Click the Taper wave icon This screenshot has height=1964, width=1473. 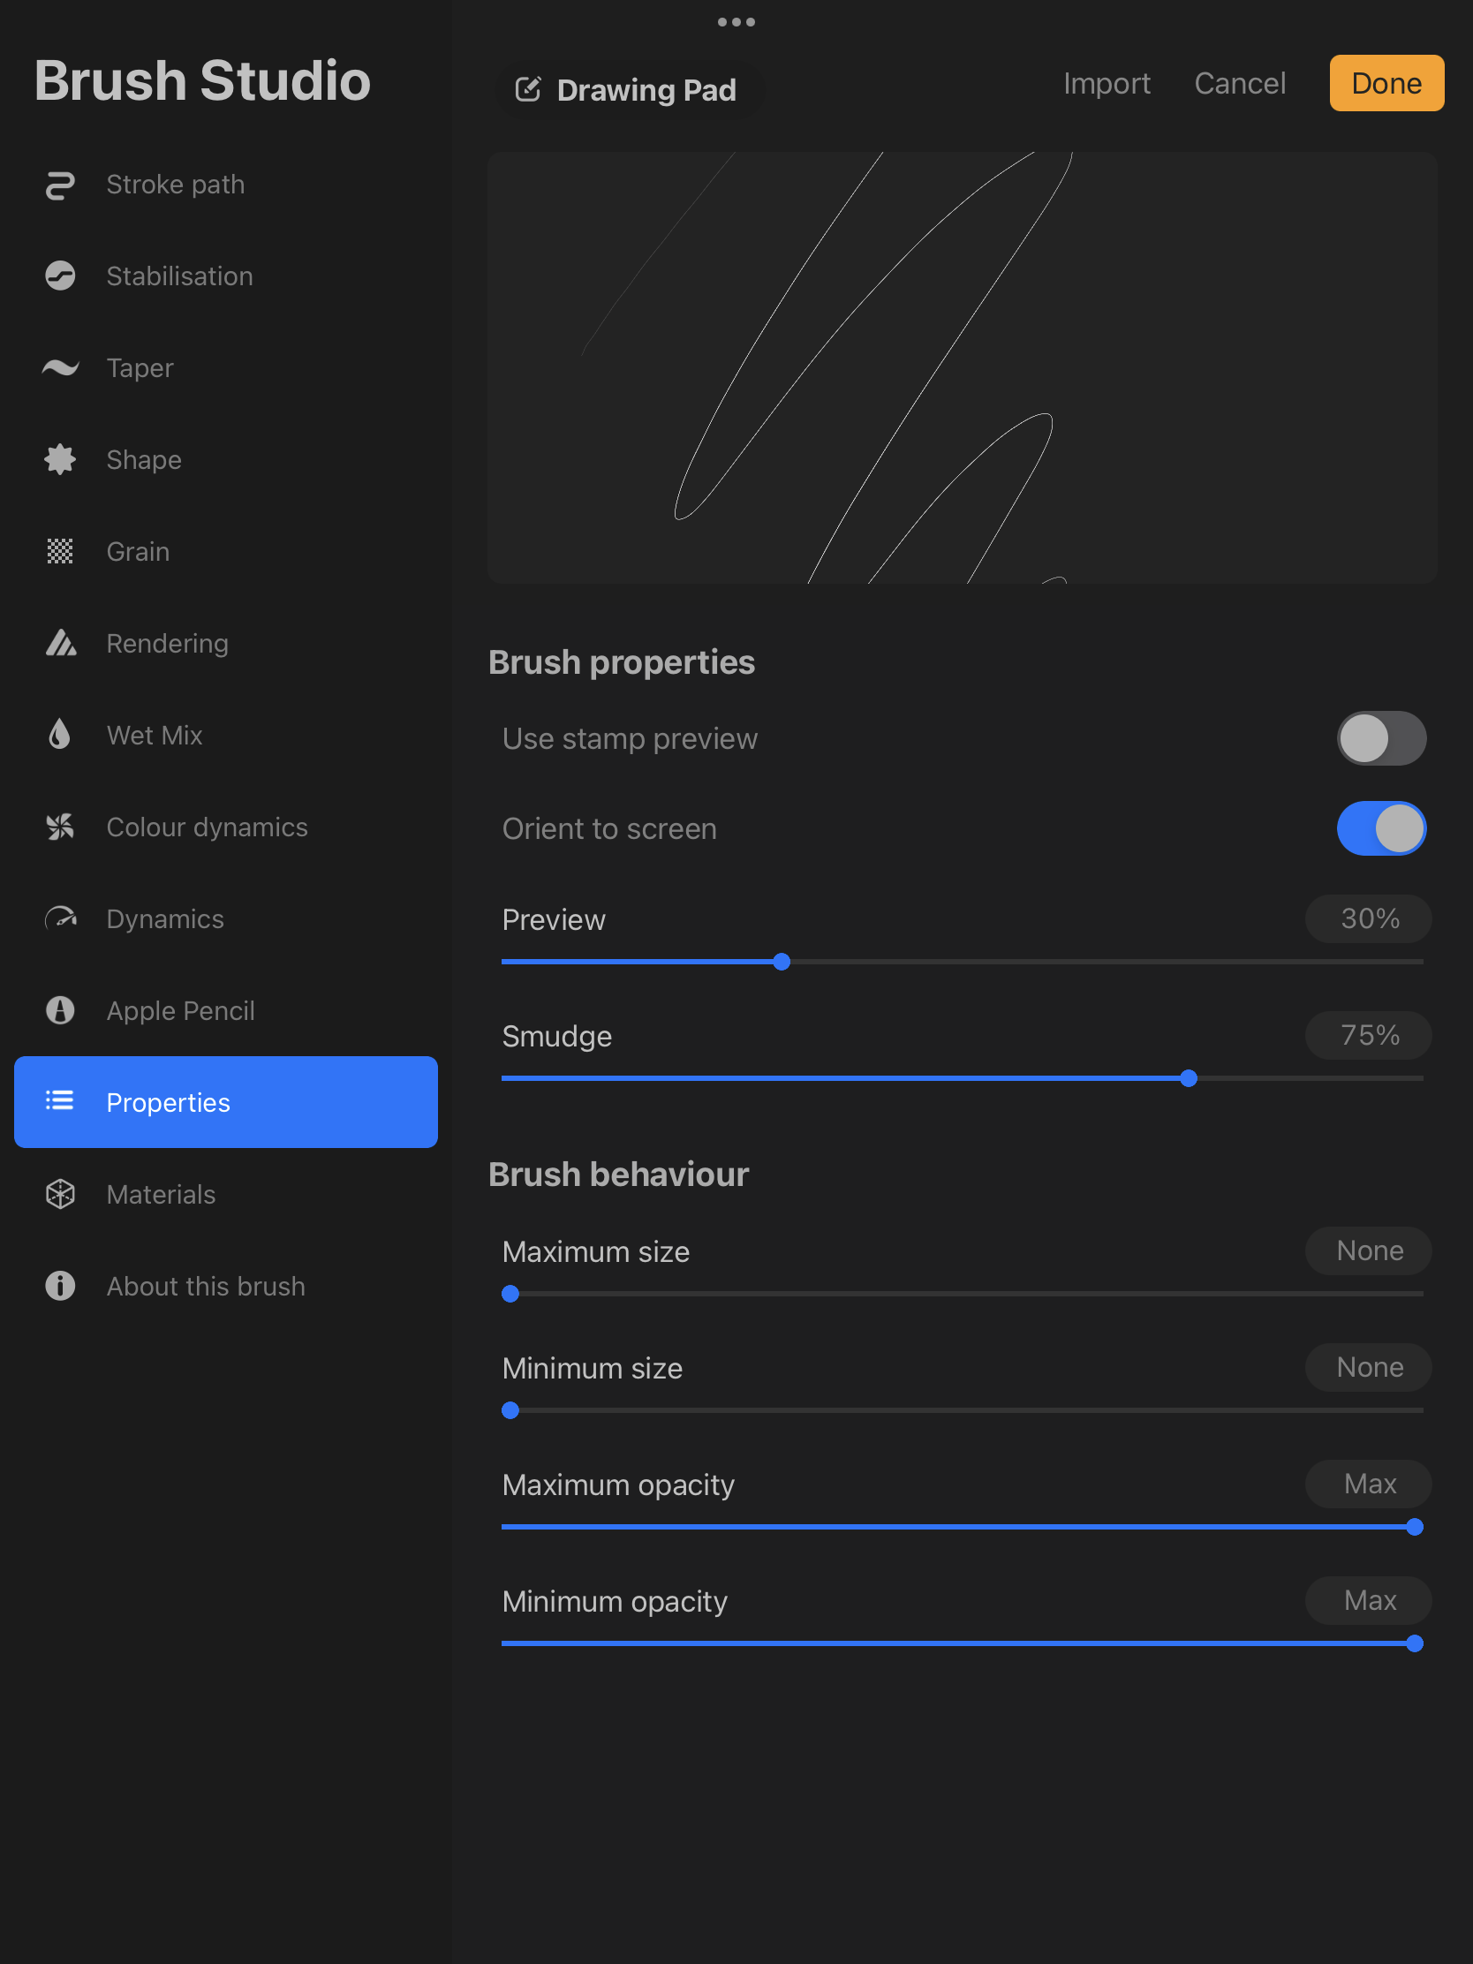coord(60,367)
